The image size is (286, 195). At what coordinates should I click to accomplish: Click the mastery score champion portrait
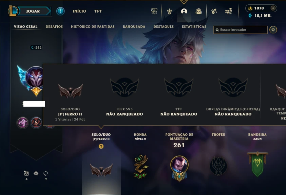(179, 168)
